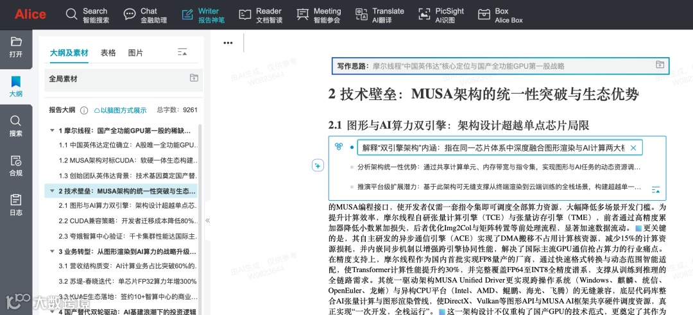Select outline item 2.2 CUDA兼容策略
693x315 pixels.
point(128,221)
